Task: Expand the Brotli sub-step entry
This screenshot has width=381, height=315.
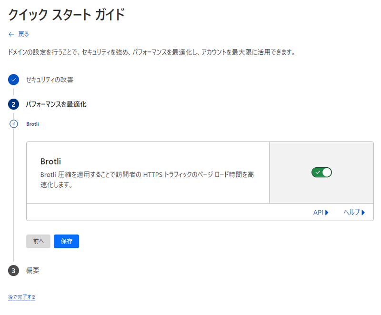Action: coord(31,124)
